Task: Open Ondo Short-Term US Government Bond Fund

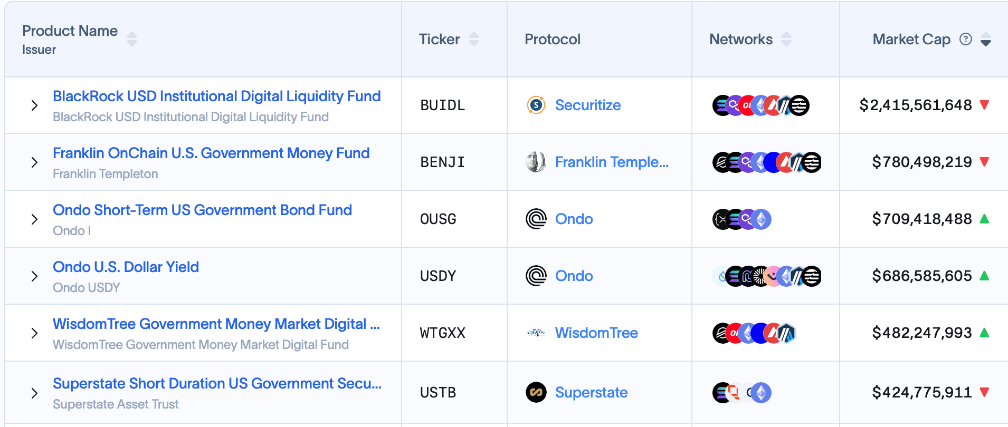Action: click(x=202, y=210)
